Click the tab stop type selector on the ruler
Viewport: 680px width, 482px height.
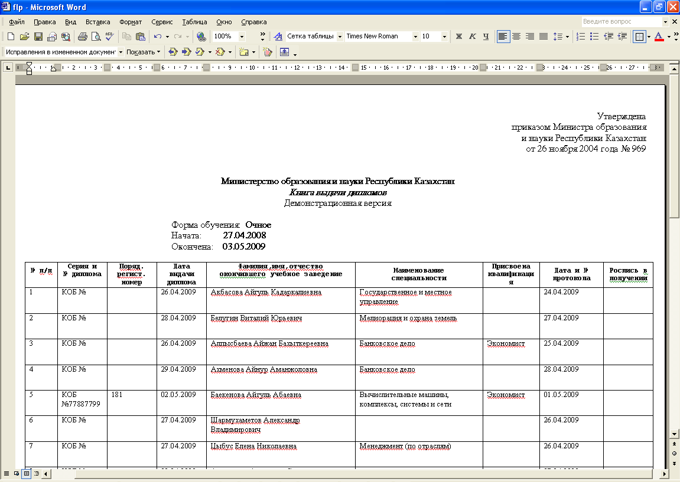tap(8, 68)
